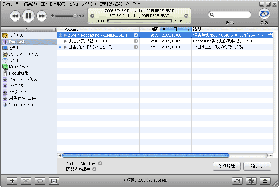Open the SmoothJazz.com playlist
This screenshot has height=187, width=279.
tap(29, 104)
